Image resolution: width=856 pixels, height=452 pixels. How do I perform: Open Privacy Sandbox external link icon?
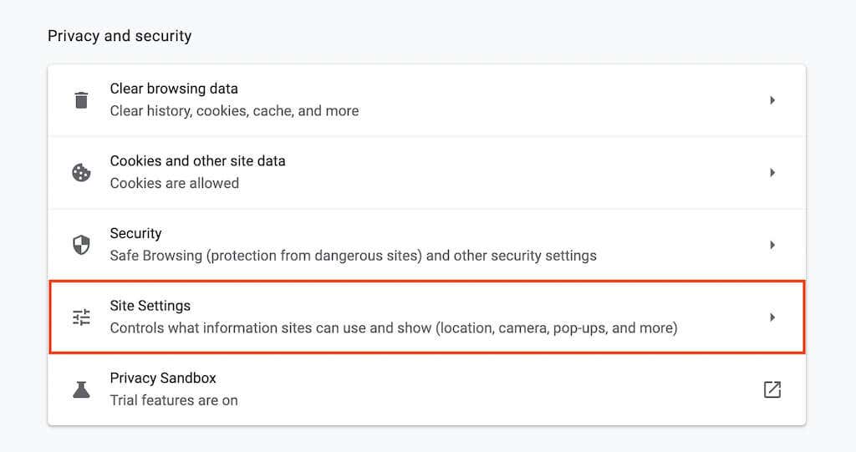tap(772, 389)
